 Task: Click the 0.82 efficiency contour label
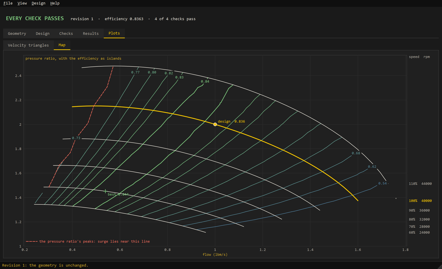tap(169, 73)
